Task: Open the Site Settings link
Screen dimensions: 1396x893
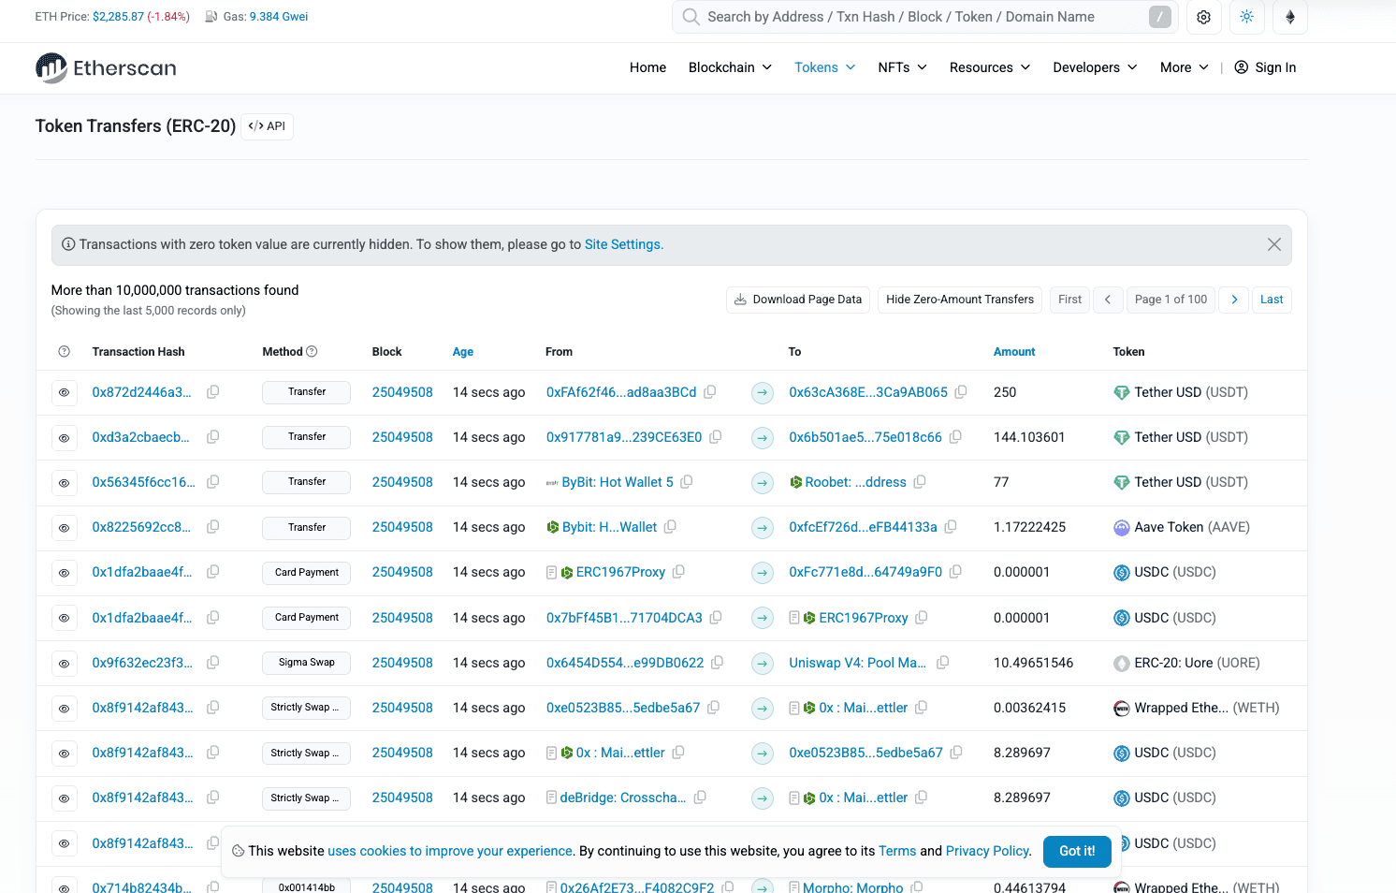Action: pyautogui.click(x=622, y=244)
